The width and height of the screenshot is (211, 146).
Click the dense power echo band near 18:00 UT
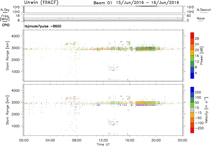click(145, 49)
